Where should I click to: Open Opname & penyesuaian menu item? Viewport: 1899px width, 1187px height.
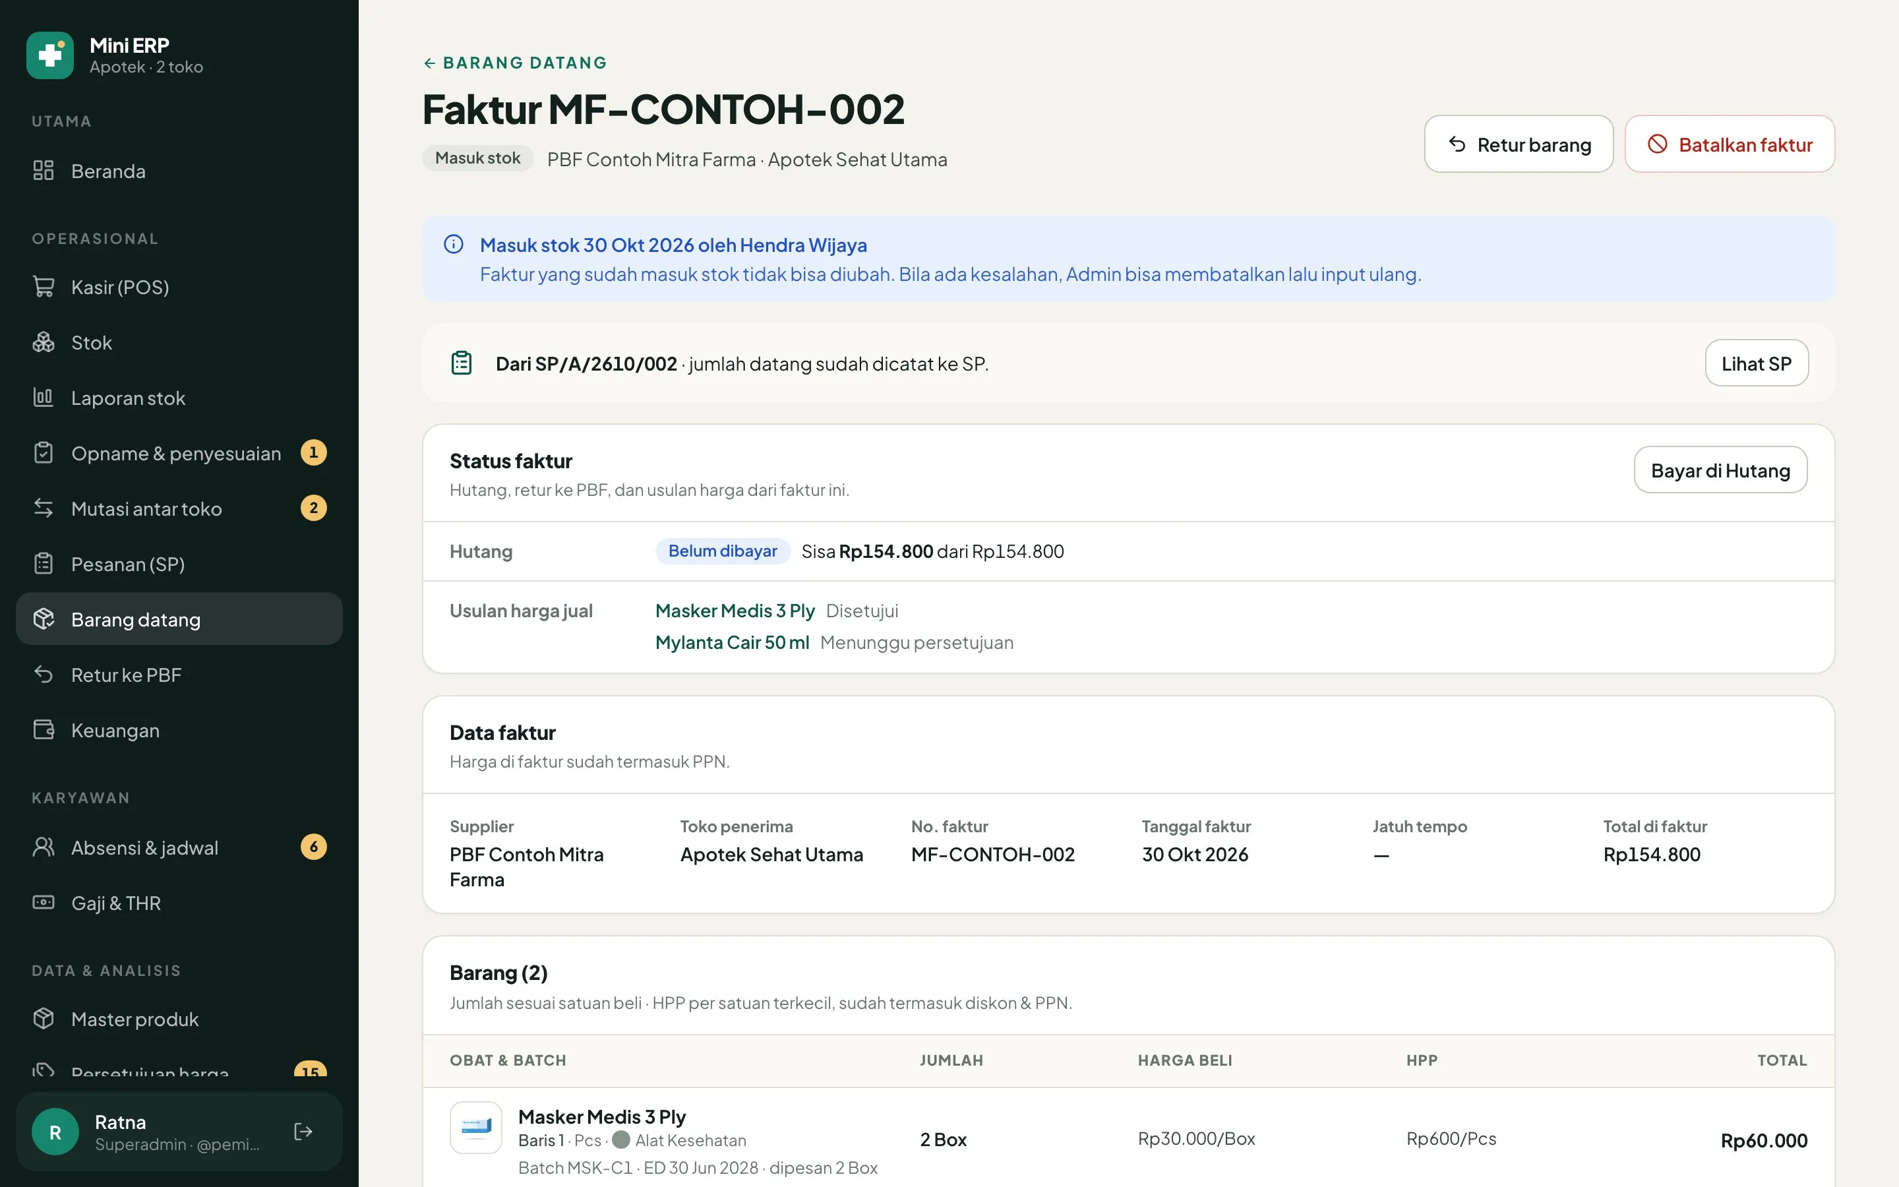179,453
